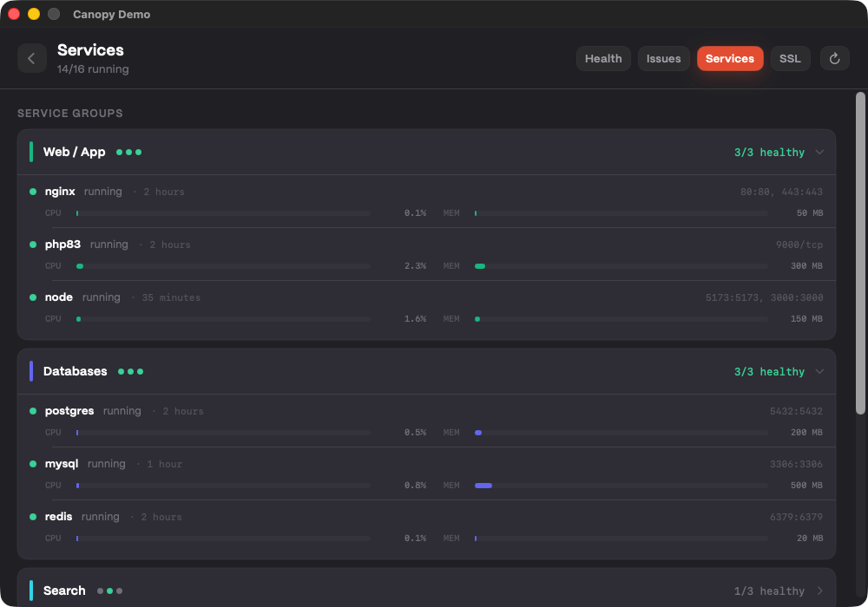Select the nginx service name

[60, 192]
